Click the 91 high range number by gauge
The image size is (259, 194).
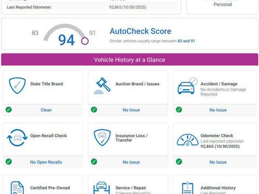(92, 33)
